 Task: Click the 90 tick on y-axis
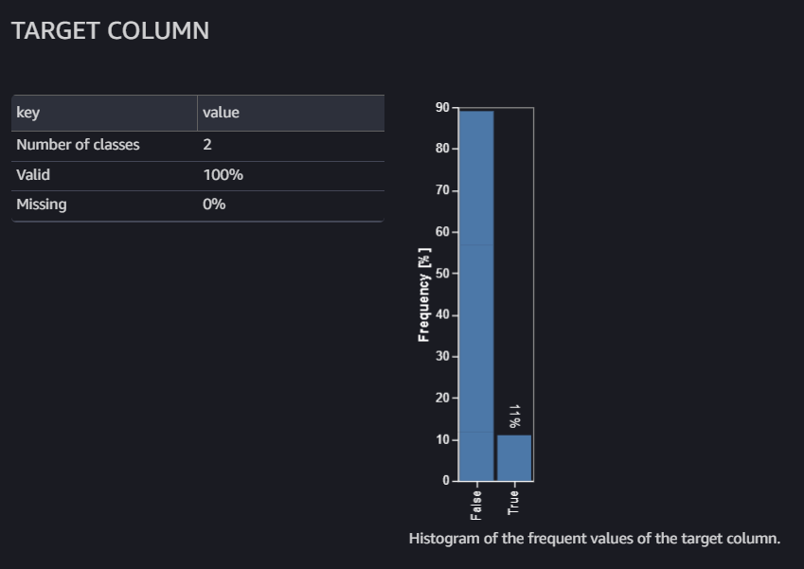[442, 107]
